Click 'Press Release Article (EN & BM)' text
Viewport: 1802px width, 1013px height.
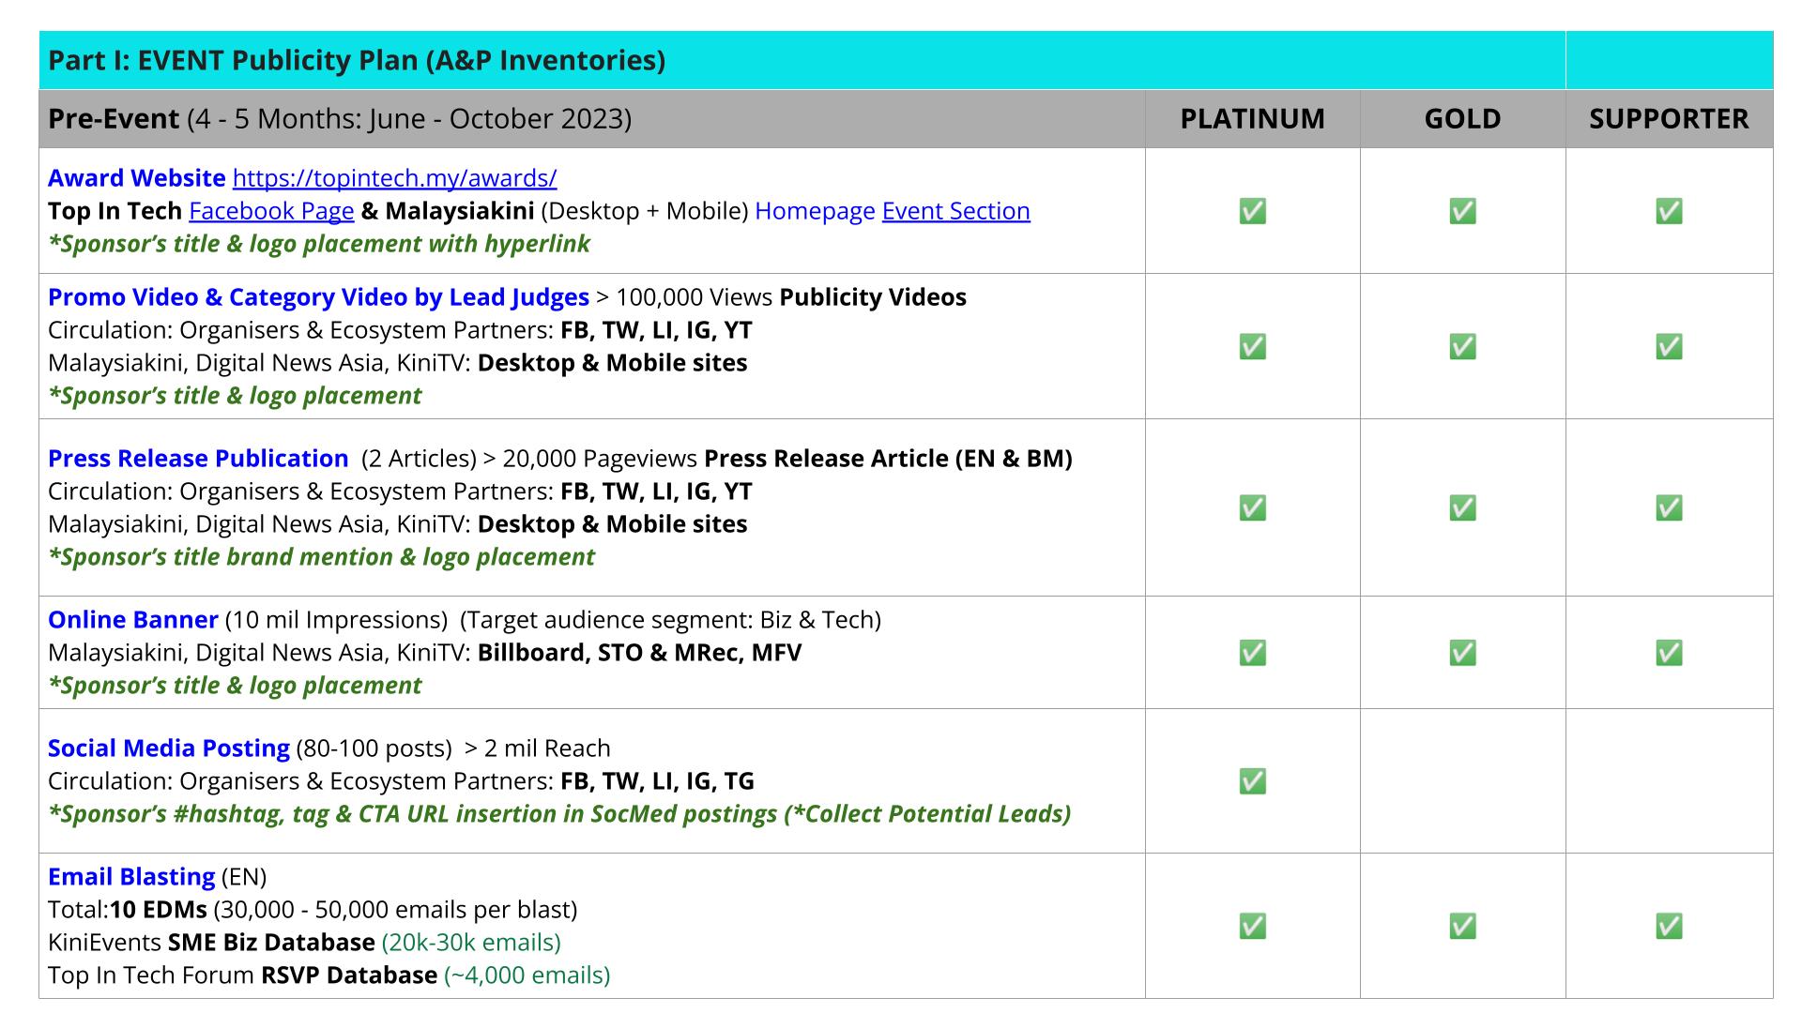(888, 459)
